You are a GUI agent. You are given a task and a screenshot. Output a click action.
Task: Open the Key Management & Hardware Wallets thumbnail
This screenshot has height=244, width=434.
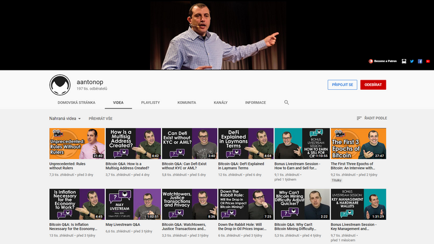[358, 204]
